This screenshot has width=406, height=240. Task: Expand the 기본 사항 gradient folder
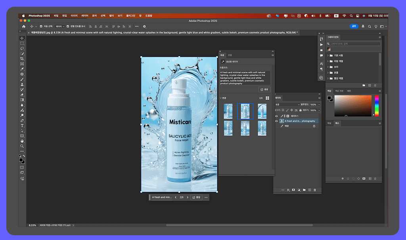(328, 55)
